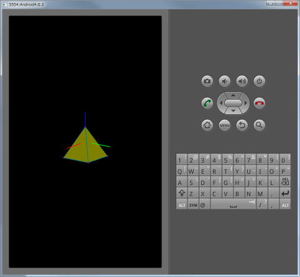Click the Enter return key
The width and height of the screenshot is (300, 277).
coord(285,193)
